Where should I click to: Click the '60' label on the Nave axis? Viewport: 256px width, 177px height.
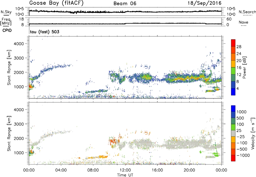[229, 19]
